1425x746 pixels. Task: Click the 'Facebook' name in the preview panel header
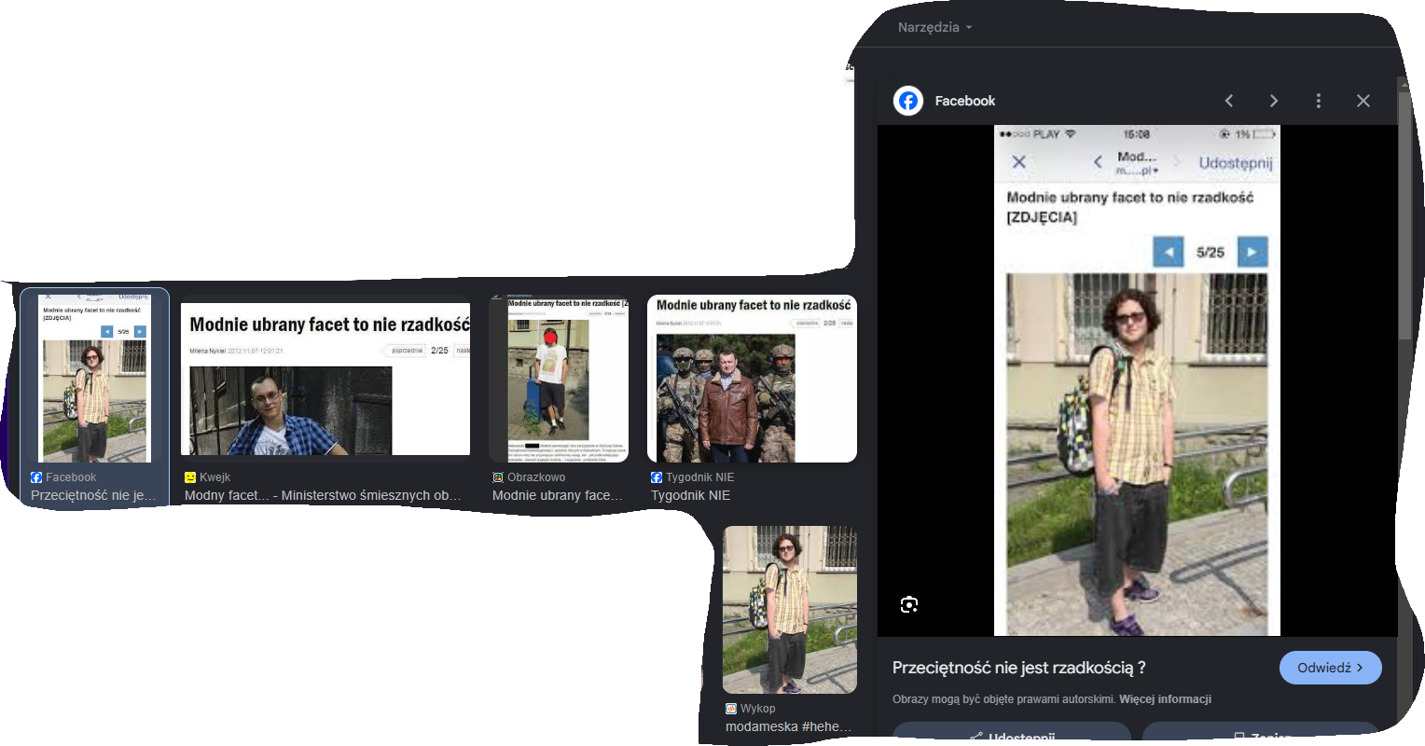965,101
